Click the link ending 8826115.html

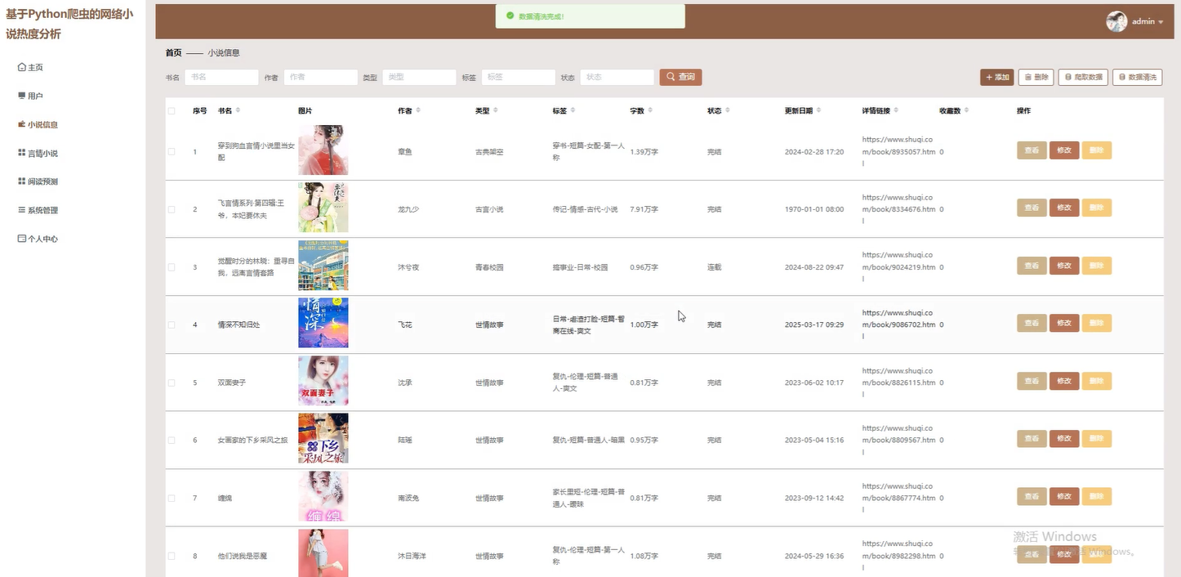898,382
